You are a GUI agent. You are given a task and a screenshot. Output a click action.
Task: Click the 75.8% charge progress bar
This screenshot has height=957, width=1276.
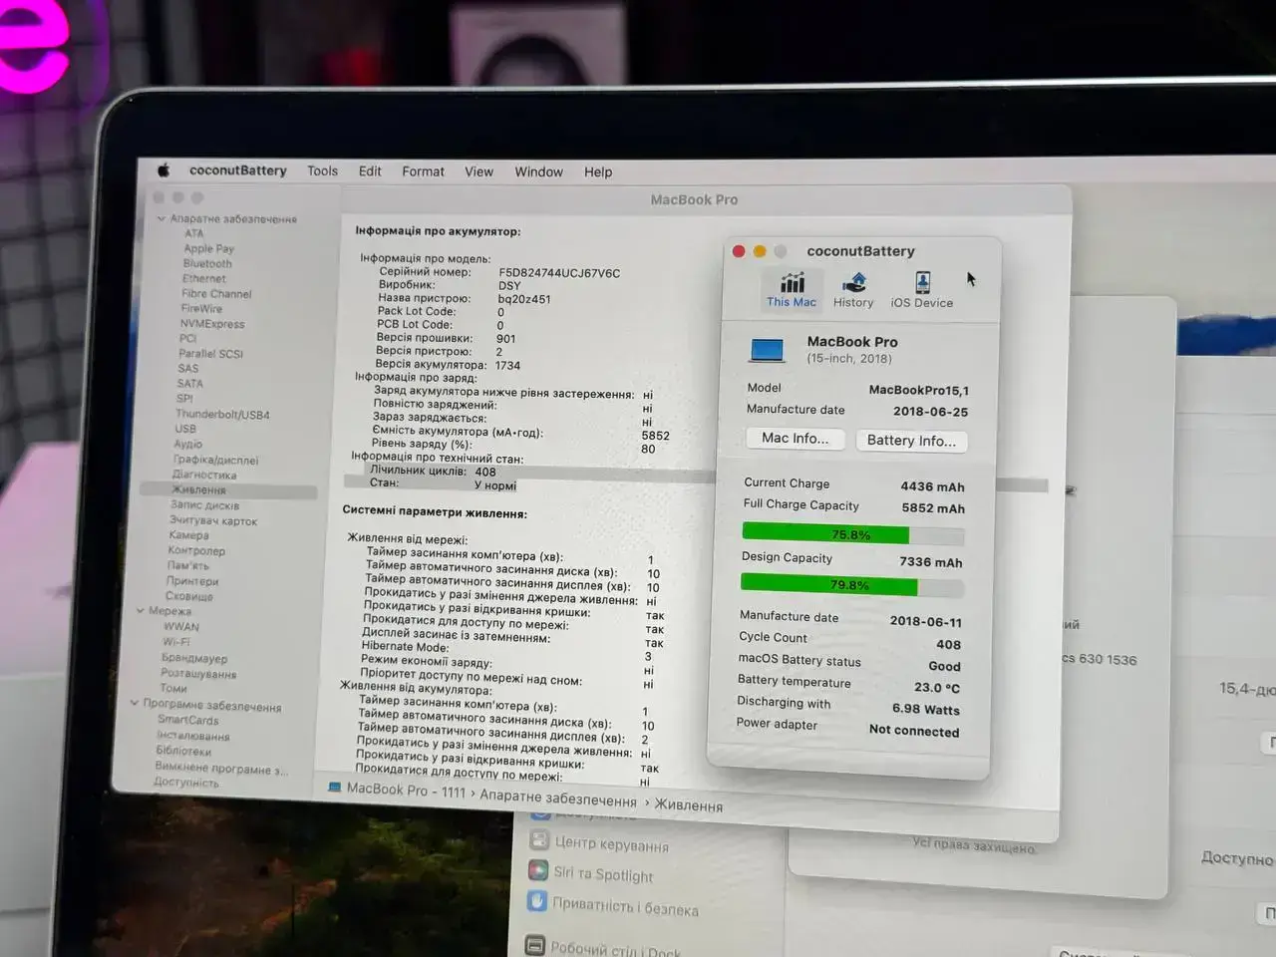(x=852, y=534)
